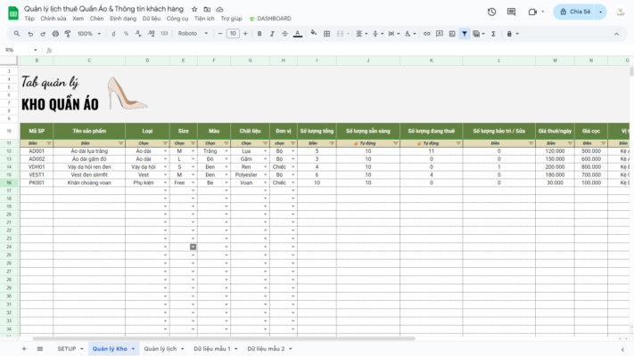Open the comments icon
Image resolution: width=634 pixels, height=356 pixels.
coord(512,12)
